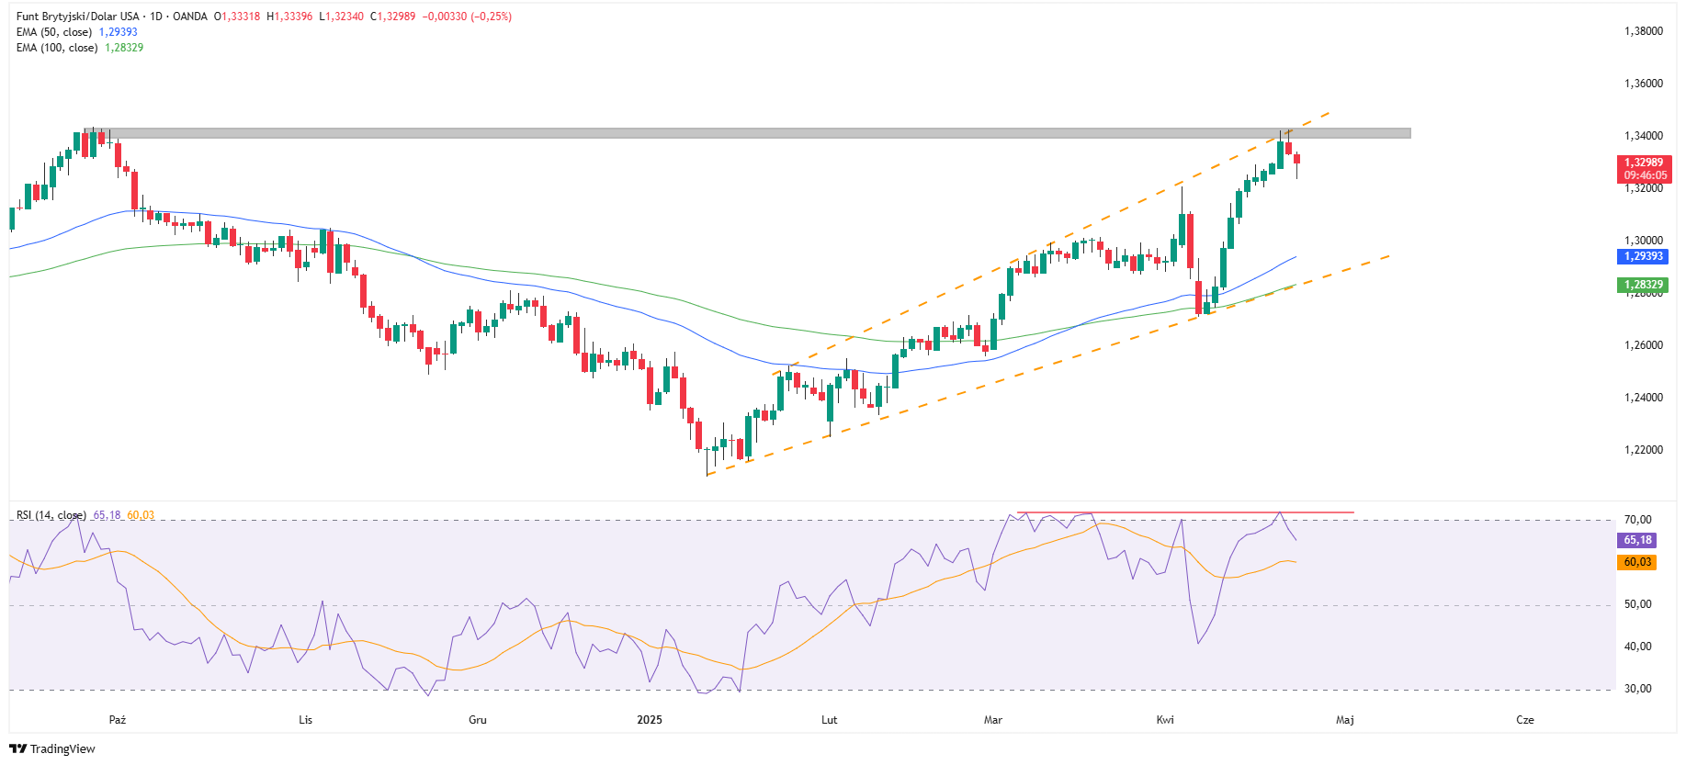Click the 70,00 level on RSI scale

click(x=1637, y=520)
